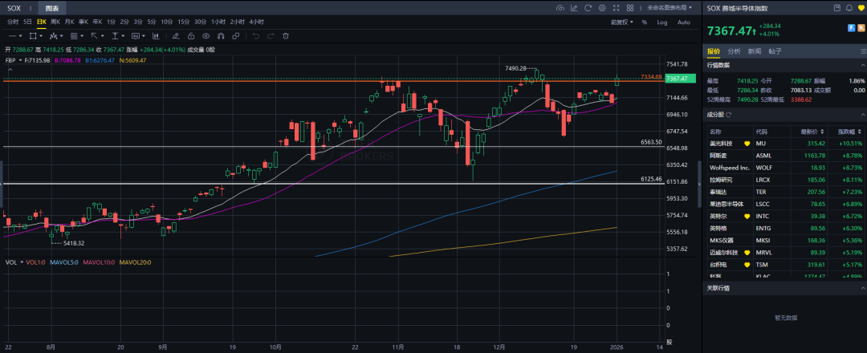Screen dimensions: 867x353
Task: Toggle drawing visibility with the eye icon
Action: pyautogui.click(x=206, y=36)
